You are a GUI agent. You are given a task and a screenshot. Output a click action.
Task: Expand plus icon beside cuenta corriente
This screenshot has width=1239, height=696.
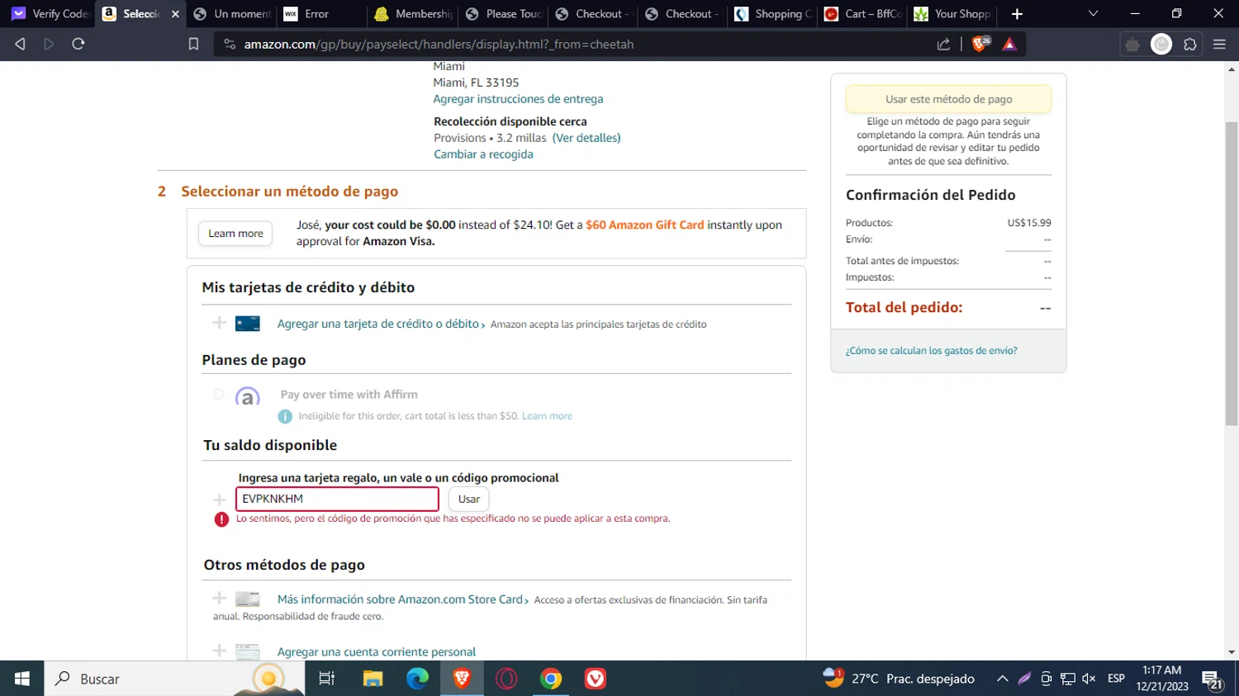click(219, 651)
